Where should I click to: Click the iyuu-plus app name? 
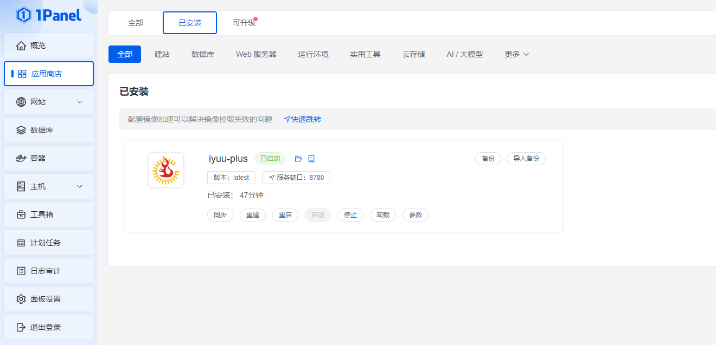(228, 159)
